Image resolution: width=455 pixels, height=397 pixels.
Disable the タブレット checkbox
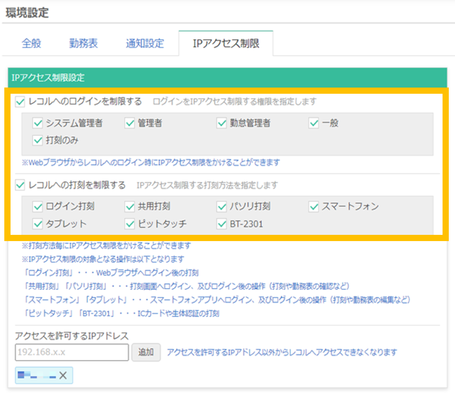coord(37,224)
